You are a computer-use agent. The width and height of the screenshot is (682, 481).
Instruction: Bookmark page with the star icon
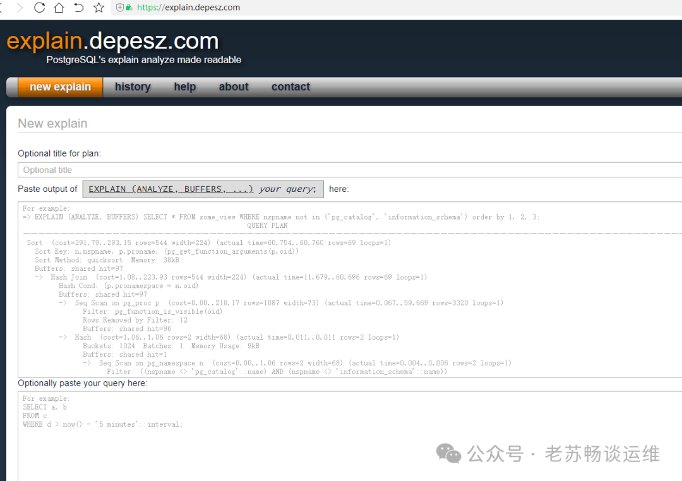[99, 8]
